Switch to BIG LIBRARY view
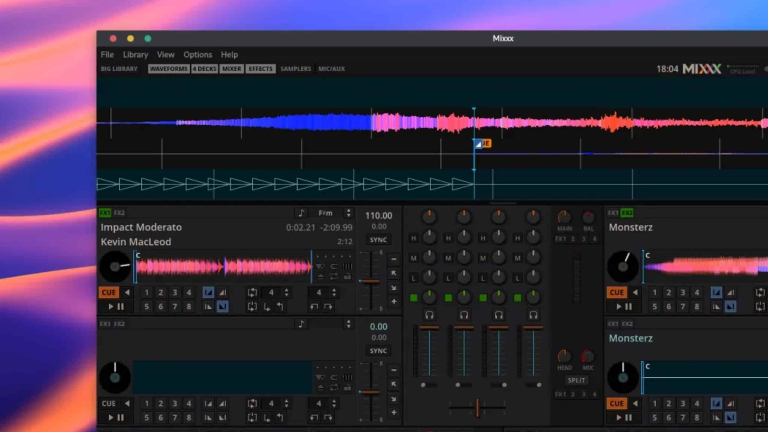The width and height of the screenshot is (768, 432). (119, 69)
